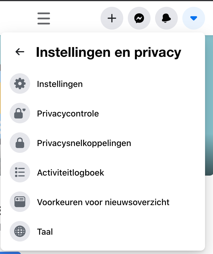The image size is (213, 254).
Task: Click the plus create button
Action: click(x=112, y=18)
